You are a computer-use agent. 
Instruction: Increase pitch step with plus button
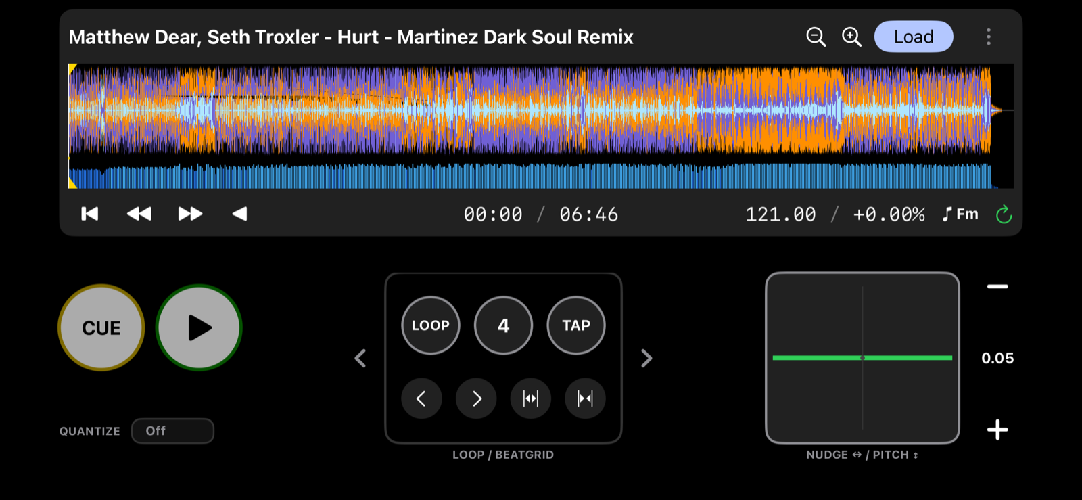[997, 430]
